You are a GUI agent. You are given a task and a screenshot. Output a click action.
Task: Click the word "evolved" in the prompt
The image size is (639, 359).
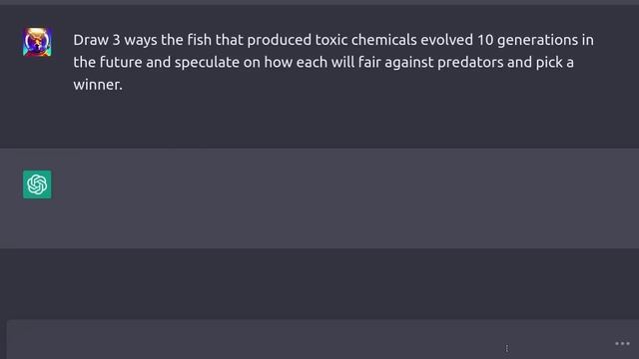[x=446, y=40]
